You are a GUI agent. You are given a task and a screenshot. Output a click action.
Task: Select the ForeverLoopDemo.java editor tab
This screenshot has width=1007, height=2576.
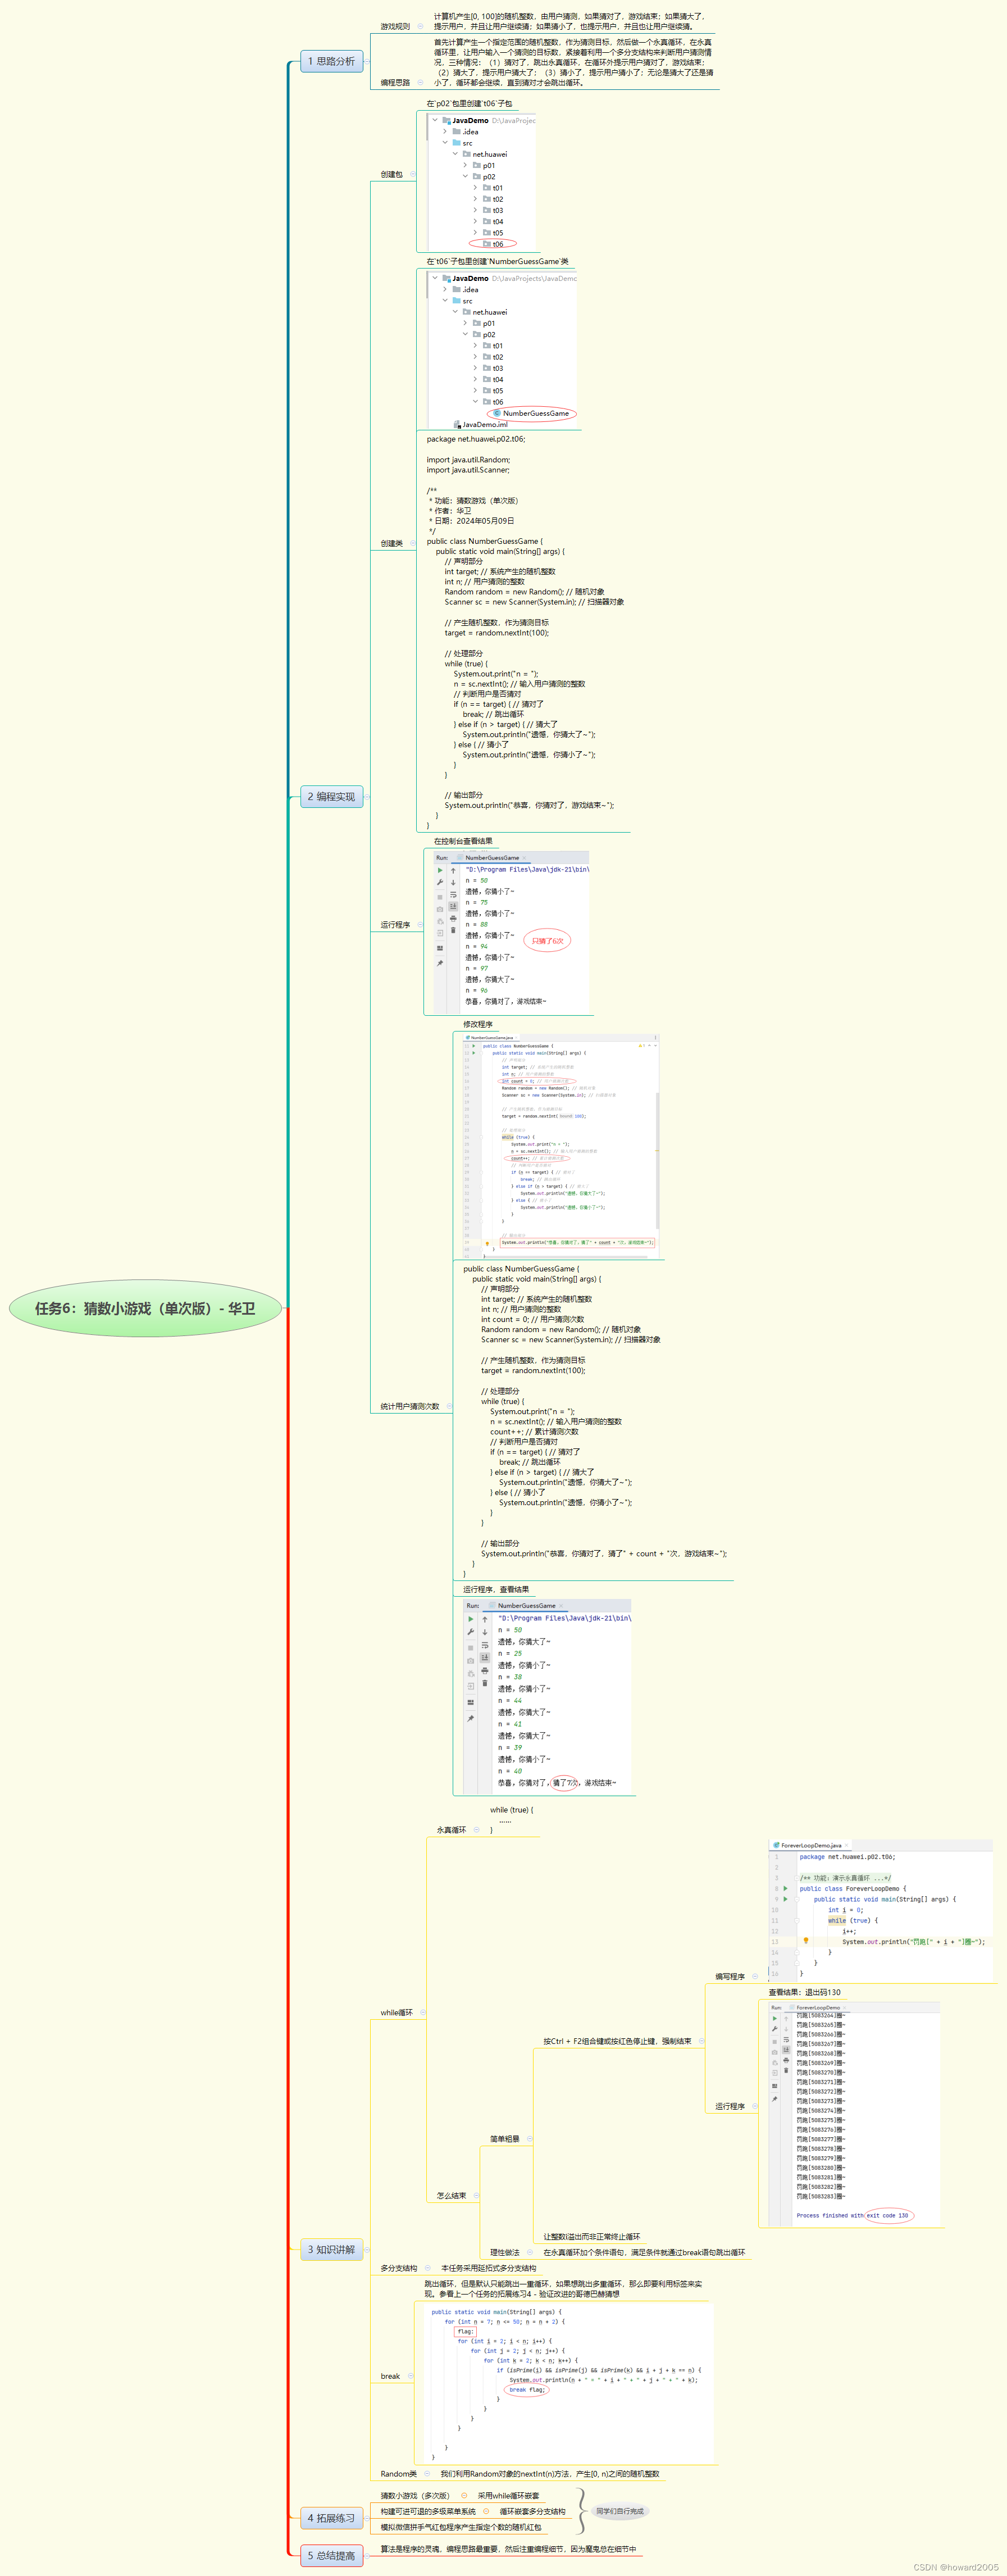pyautogui.click(x=811, y=1845)
